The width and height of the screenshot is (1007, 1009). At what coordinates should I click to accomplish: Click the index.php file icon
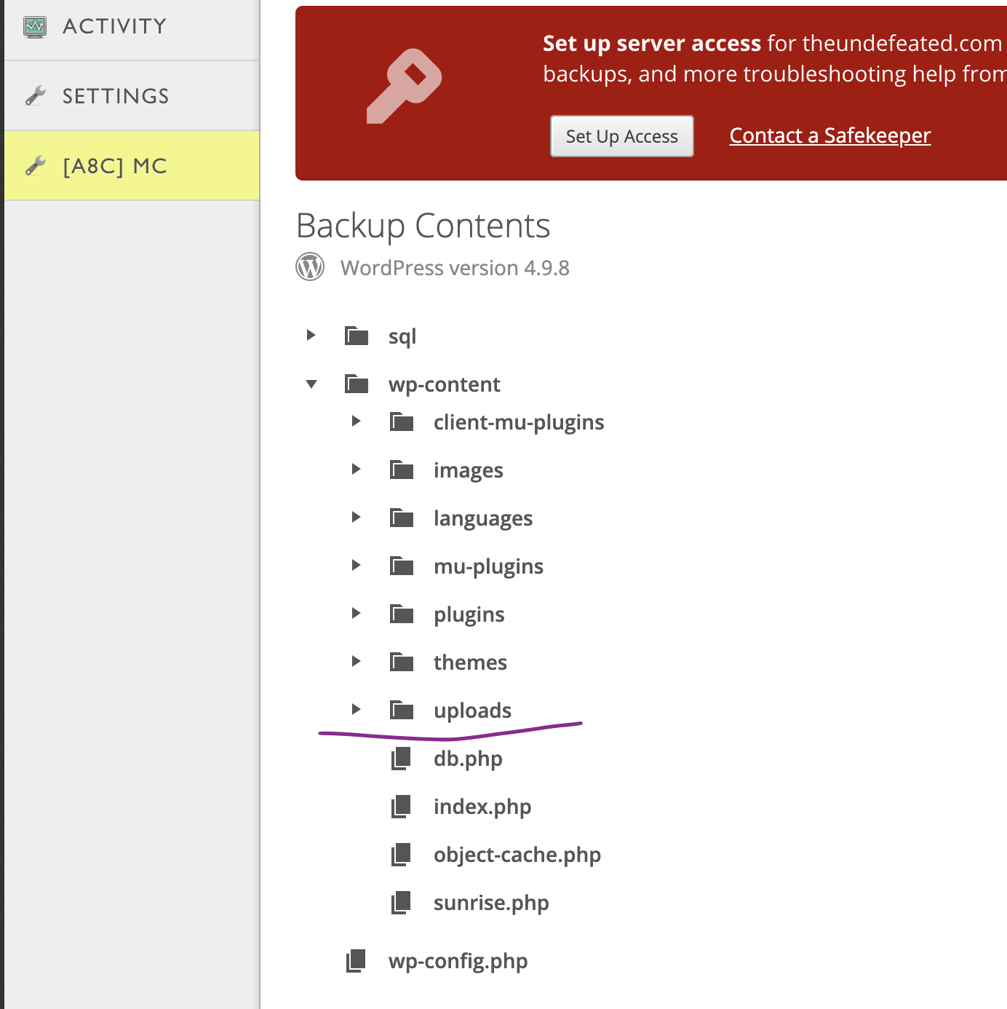[401, 806]
